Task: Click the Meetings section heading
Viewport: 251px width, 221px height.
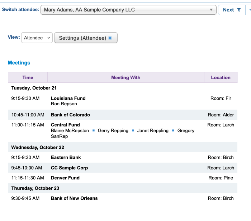Action: tap(19, 63)
